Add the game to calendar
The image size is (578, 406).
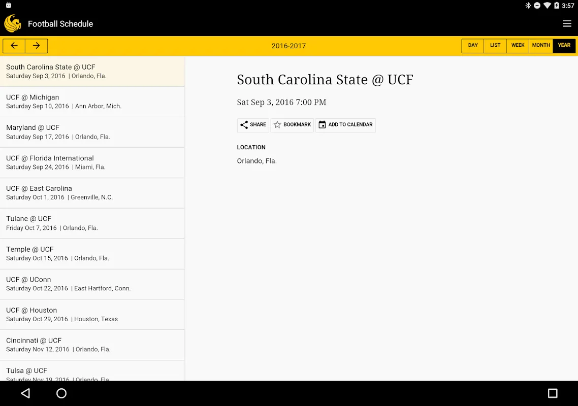[345, 124]
